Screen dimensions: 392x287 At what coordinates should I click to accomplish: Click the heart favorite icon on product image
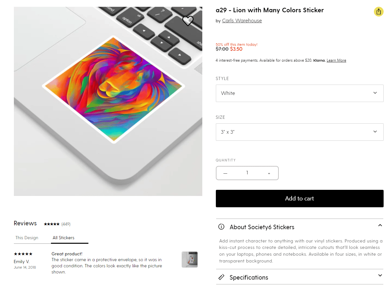pyautogui.click(x=188, y=21)
